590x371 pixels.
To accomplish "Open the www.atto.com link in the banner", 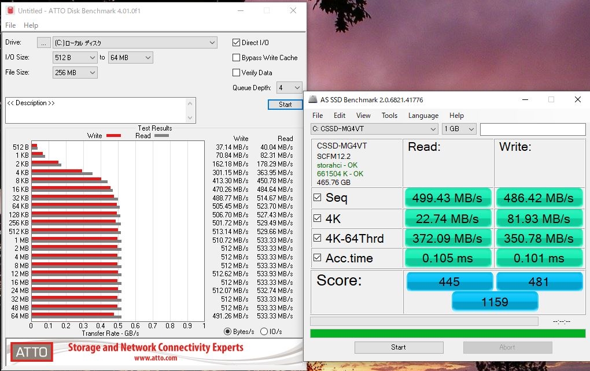I will point(156,358).
